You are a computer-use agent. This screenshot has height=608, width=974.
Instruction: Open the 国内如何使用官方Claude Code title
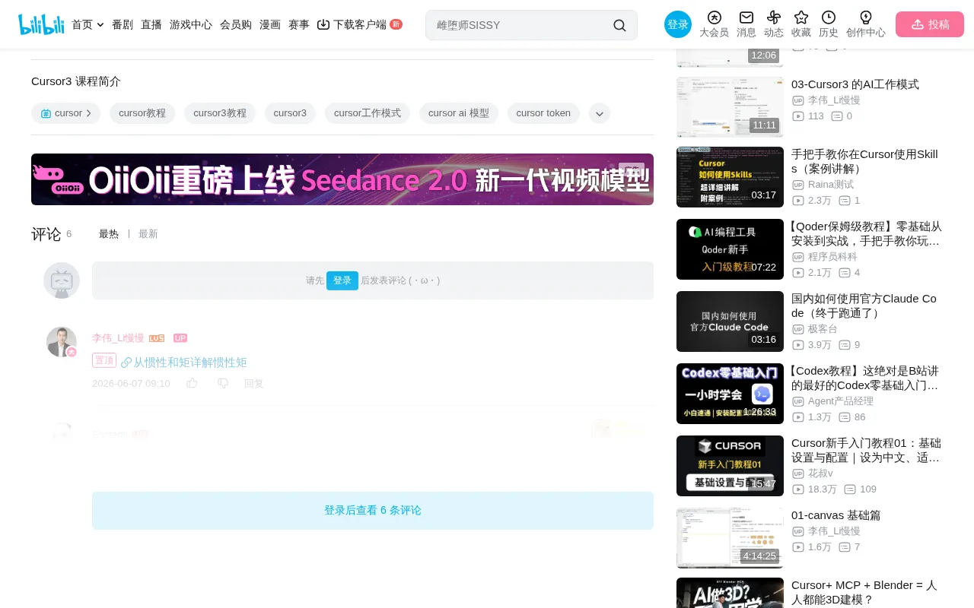864,306
